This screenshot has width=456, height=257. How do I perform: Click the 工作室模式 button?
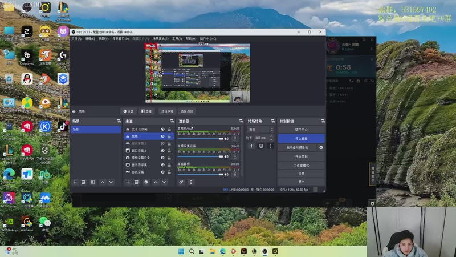point(302,166)
